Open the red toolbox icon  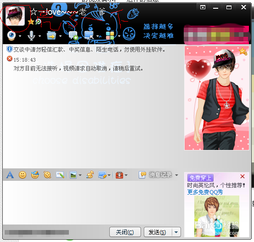tap(119, 175)
